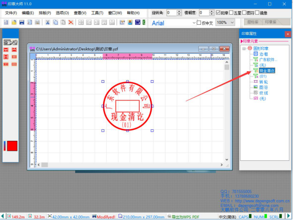
Task: Click the Print preview toolbar icon
Action: 30,23
